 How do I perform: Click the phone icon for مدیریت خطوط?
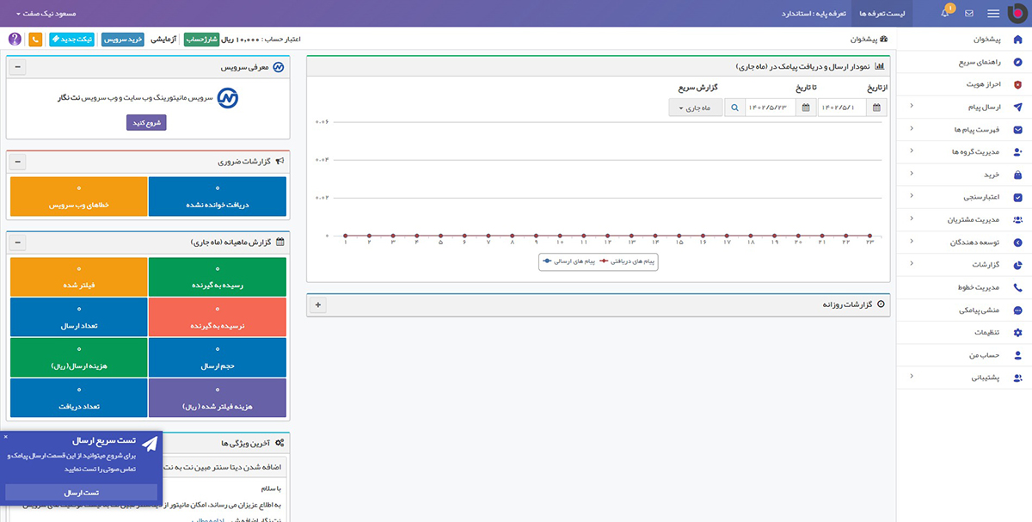click(1018, 287)
